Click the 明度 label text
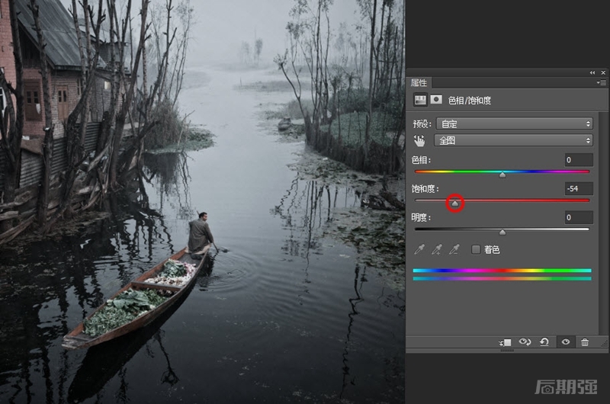 click(421, 218)
